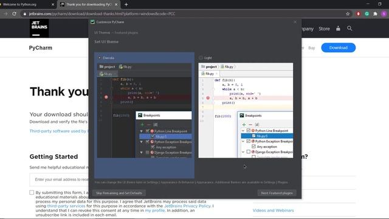The width and height of the screenshot is (389, 219).
Task: Click the JetBrains logo
Action: tap(39, 29)
